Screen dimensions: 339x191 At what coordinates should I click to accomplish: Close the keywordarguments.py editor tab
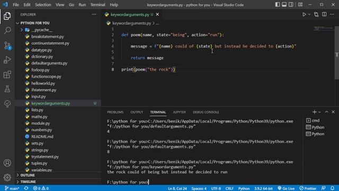coord(157,14)
